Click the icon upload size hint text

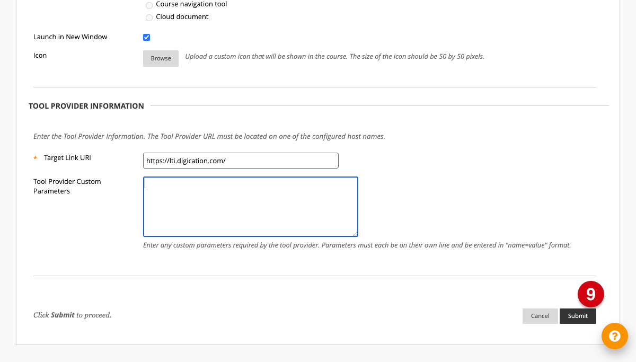click(334, 56)
